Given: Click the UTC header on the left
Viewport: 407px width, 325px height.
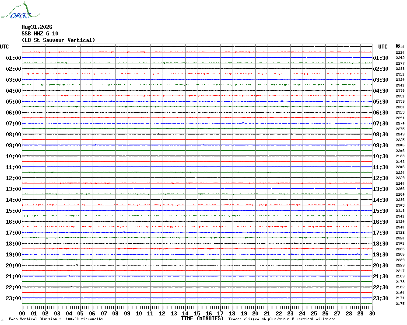Looking at the screenshot, I should pyautogui.click(x=4, y=47).
